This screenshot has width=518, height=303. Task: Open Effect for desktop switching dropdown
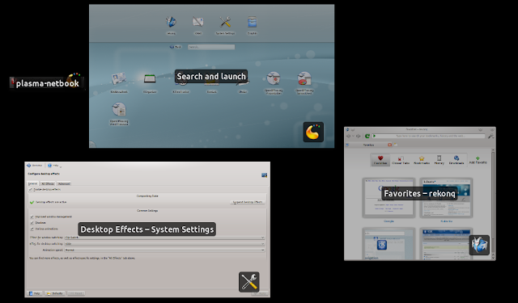point(164,244)
